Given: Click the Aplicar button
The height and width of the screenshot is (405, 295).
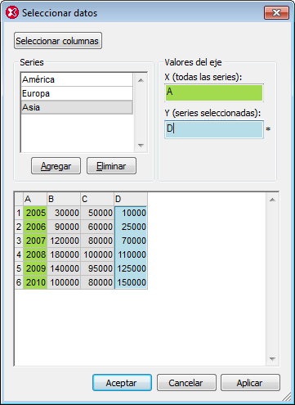Looking at the screenshot, I should coord(250,383).
